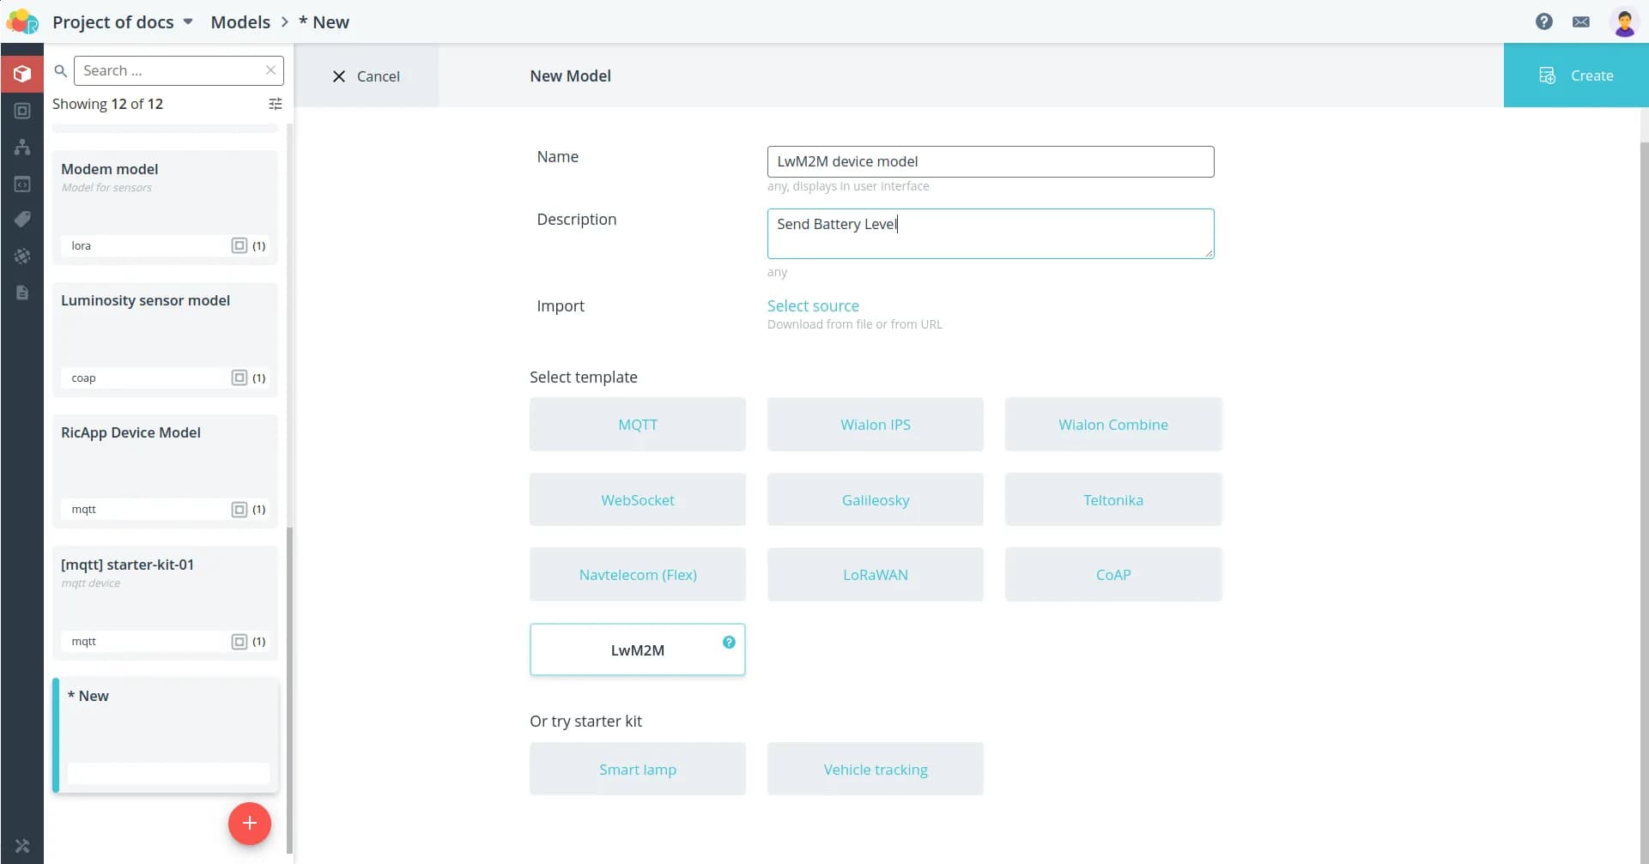The image size is (1649, 864).
Task: Open the tools icon at sidebar bottom
Action: [22, 846]
